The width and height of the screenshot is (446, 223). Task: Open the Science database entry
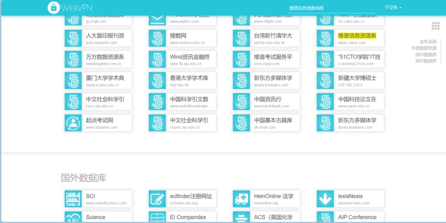(x=98, y=217)
